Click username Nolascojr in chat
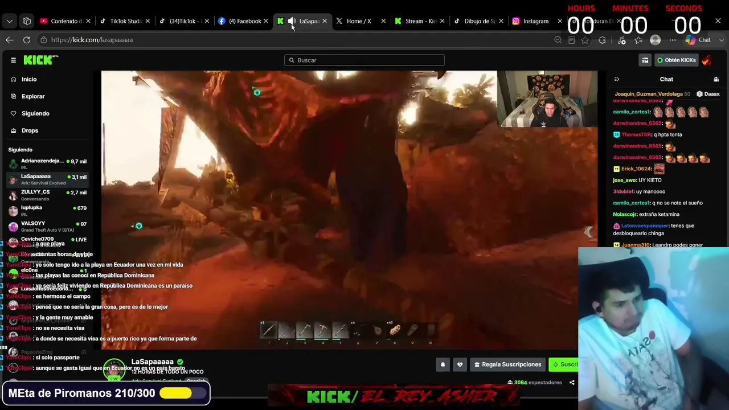This screenshot has width=729, height=410. click(625, 214)
